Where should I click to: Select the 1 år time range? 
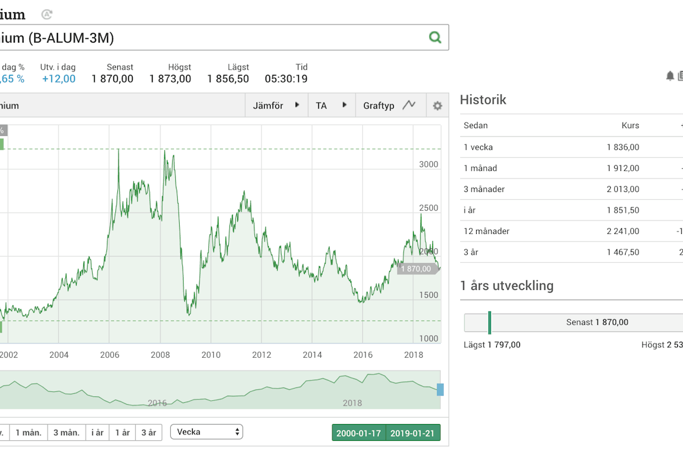122,432
